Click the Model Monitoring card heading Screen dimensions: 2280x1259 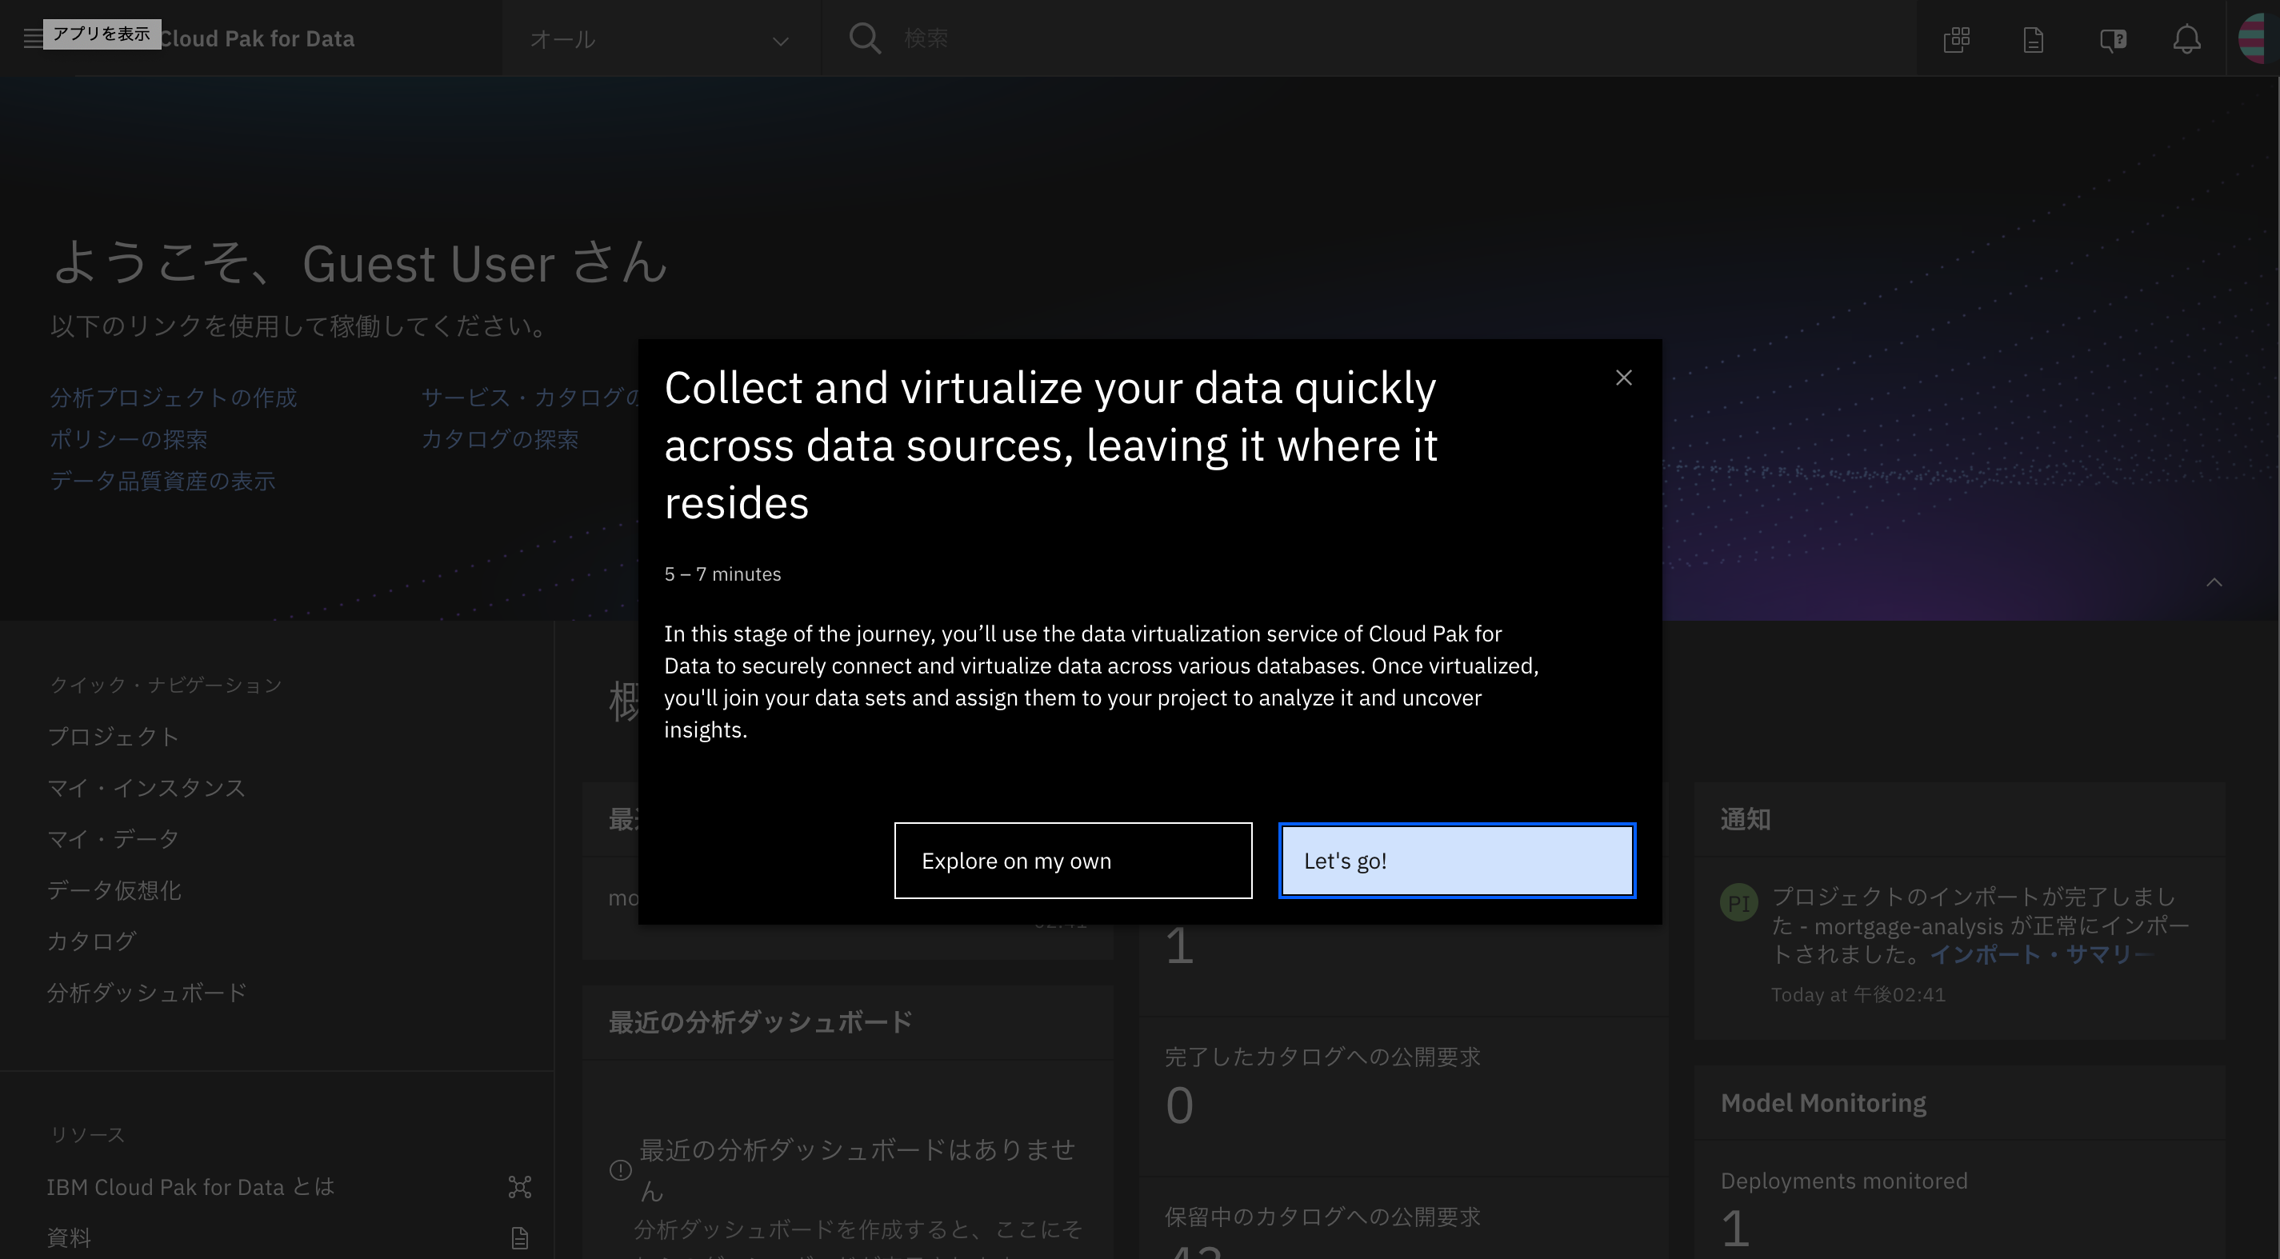(1823, 1102)
